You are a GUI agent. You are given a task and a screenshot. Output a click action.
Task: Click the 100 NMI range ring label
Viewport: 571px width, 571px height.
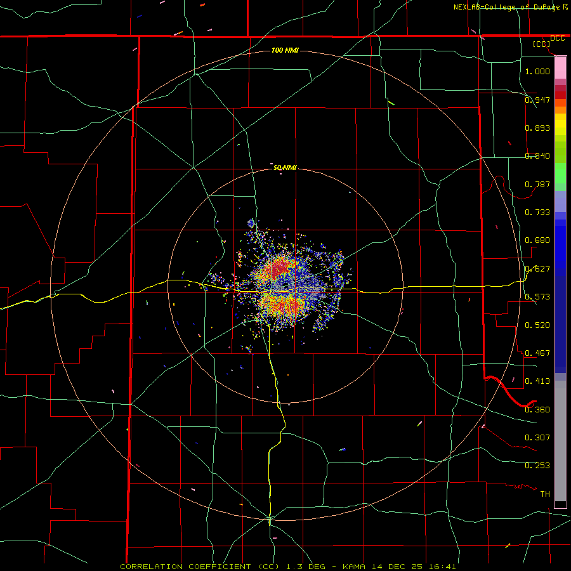tap(285, 50)
